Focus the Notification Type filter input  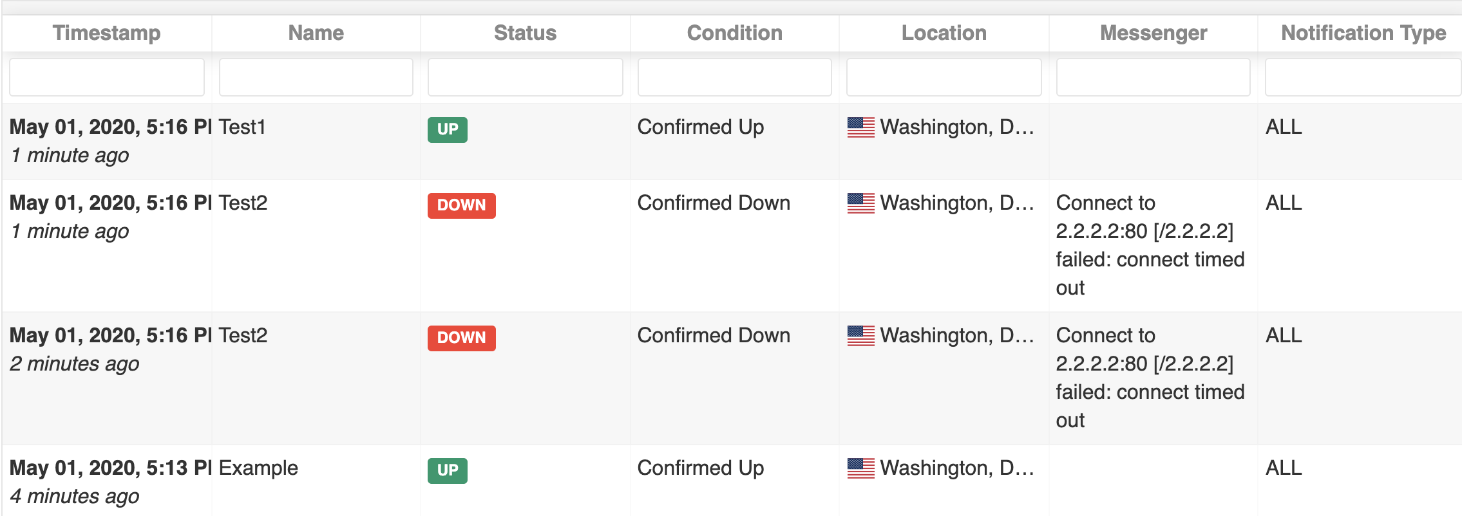point(1363,77)
